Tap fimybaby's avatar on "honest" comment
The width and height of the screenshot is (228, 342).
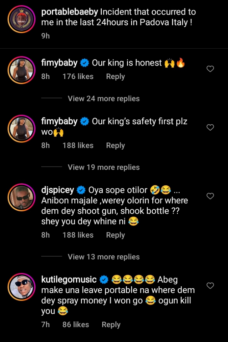coord(21,70)
